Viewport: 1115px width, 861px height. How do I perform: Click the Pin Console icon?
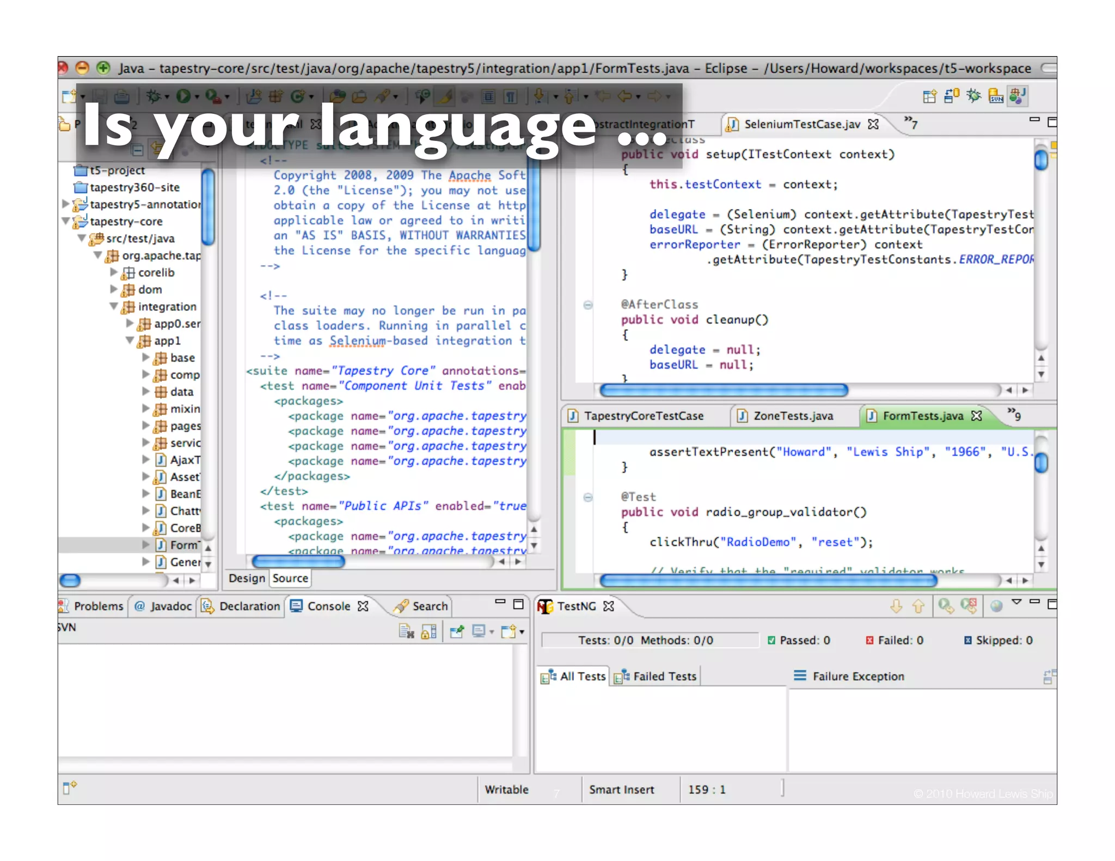457,631
